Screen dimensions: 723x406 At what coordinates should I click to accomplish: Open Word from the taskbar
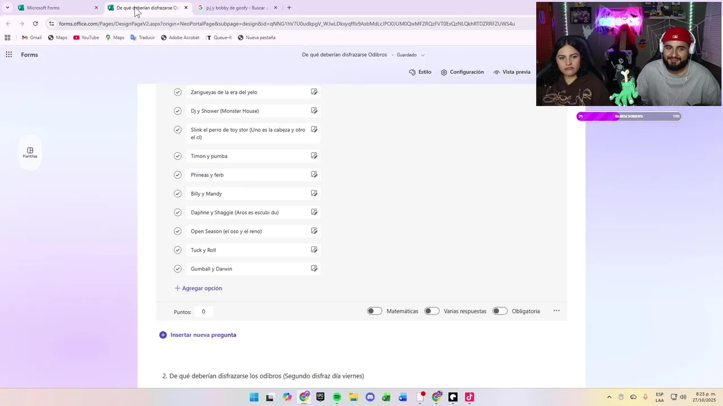(x=403, y=397)
